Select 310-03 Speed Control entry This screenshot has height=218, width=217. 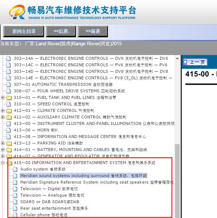click(x=51, y=104)
